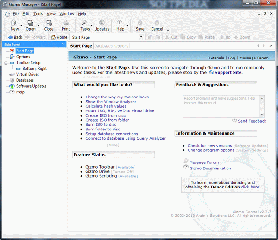Image resolution: width=278 pixels, height=240 pixels.
Task: Open the toolbar overflow arrow after Cancel
Action: 168,31
